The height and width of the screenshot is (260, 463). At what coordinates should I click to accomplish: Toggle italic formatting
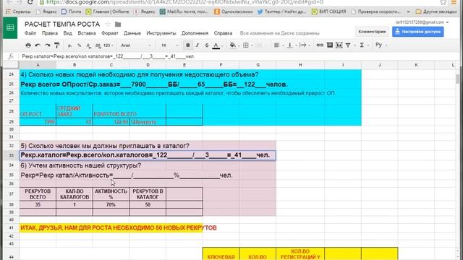(x=197, y=45)
